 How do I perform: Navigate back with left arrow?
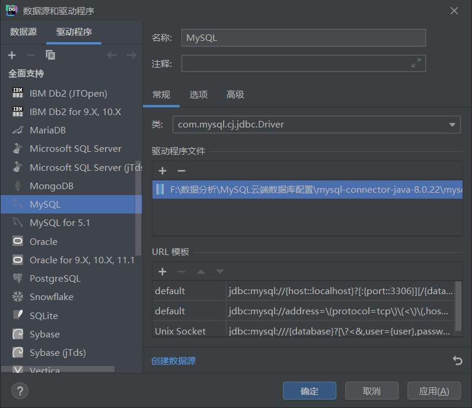pyautogui.click(x=111, y=55)
